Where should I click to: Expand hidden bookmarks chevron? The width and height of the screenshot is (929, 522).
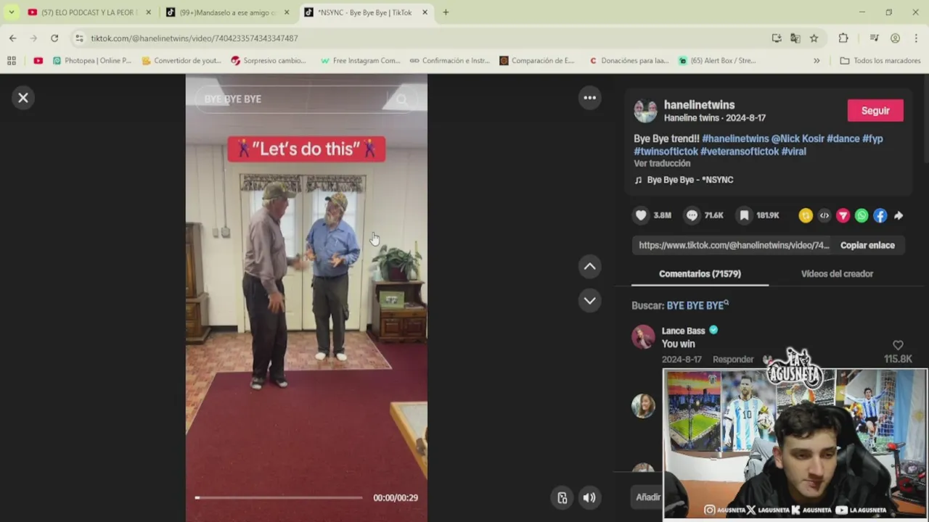tap(817, 61)
